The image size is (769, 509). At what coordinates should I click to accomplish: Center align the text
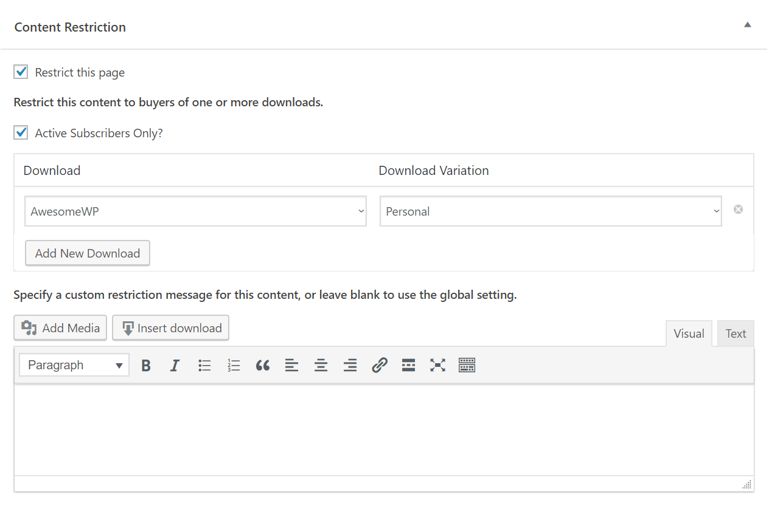tap(321, 365)
